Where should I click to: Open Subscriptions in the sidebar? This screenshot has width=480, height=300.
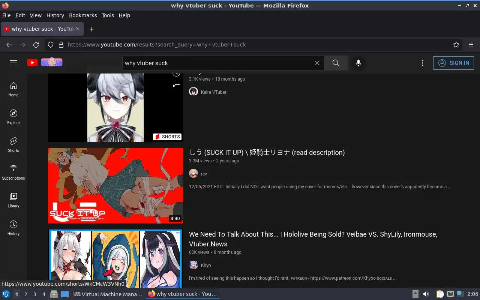tap(13, 172)
